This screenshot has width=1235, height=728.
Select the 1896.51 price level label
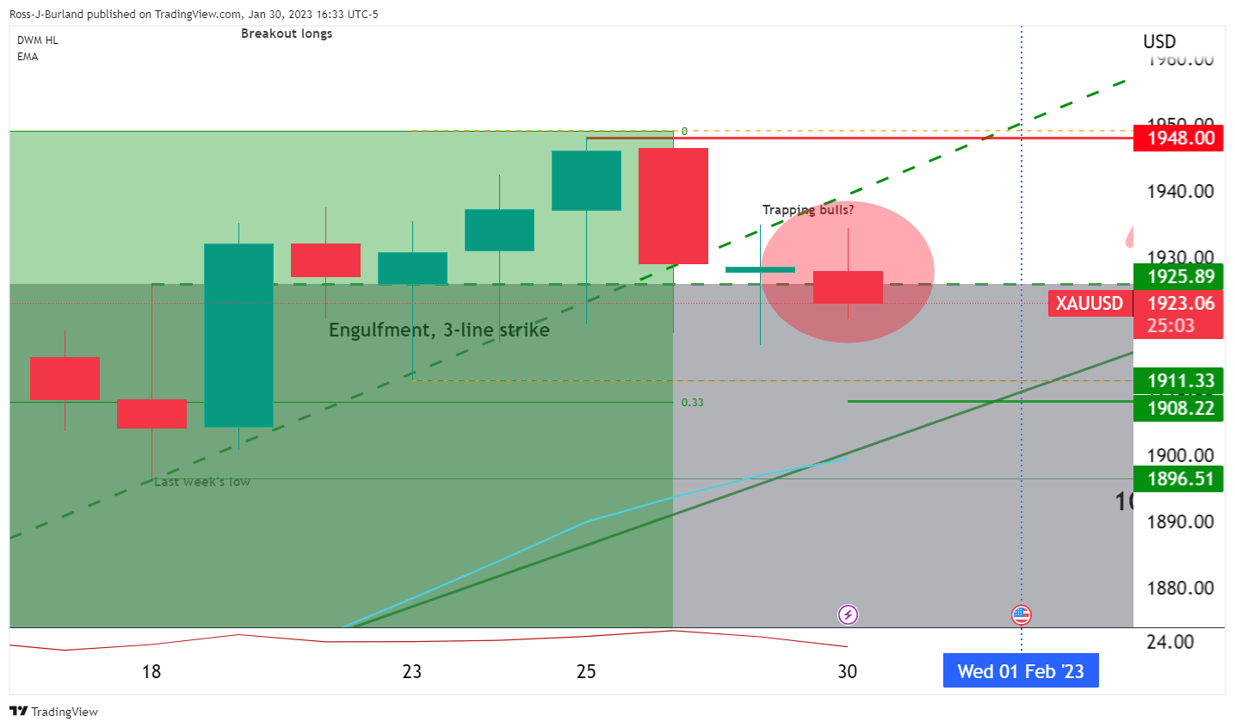[x=1179, y=478]
